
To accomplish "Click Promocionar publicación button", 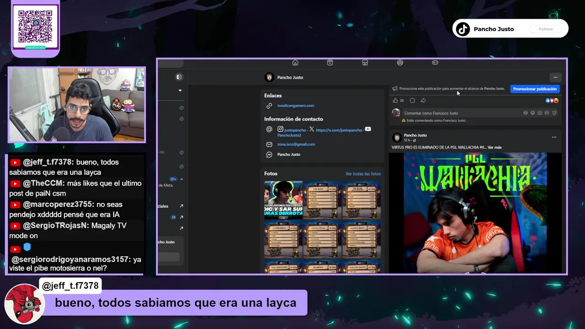I will (535, 89).
